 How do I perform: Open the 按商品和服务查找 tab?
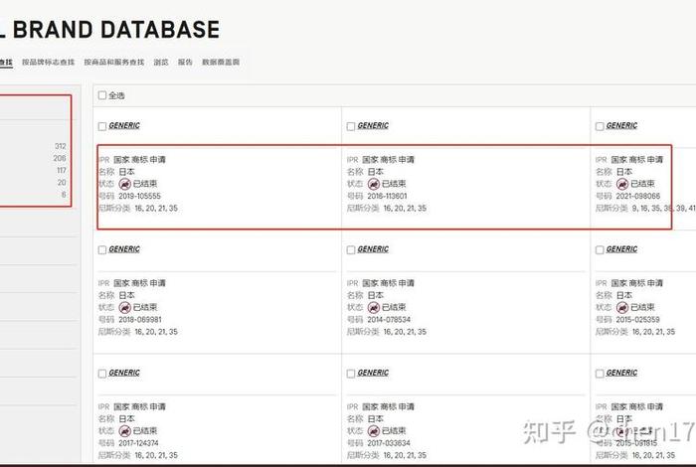[114, 62]
